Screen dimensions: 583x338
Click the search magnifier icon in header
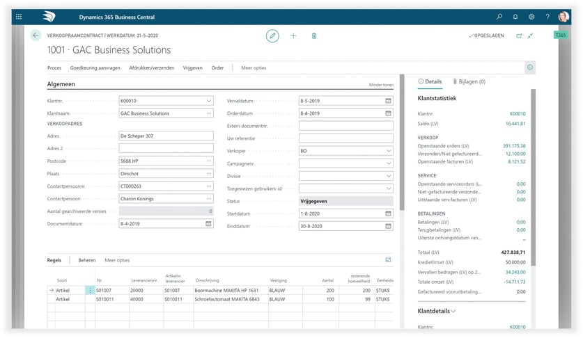pyautogui.click(x=499, y=17)
